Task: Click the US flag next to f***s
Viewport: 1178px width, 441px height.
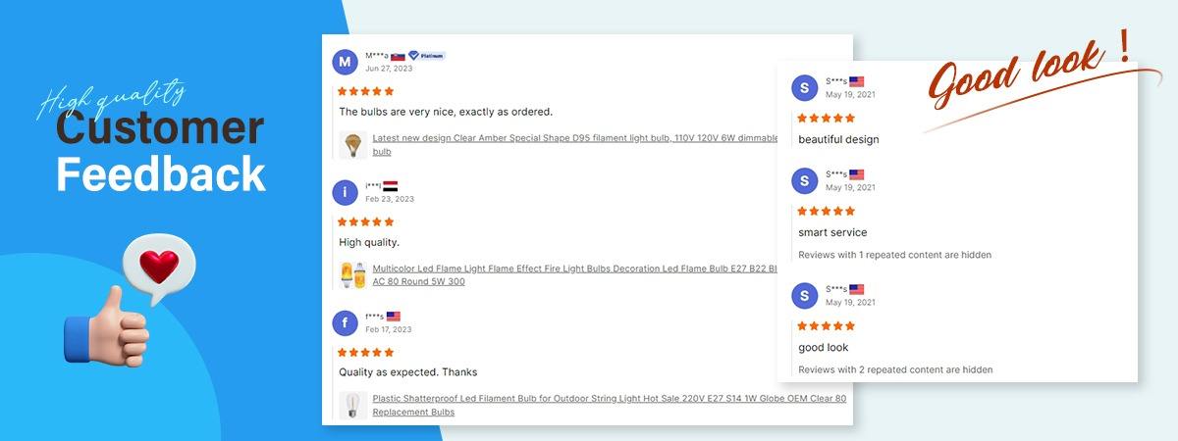Action: click(394, 317)
